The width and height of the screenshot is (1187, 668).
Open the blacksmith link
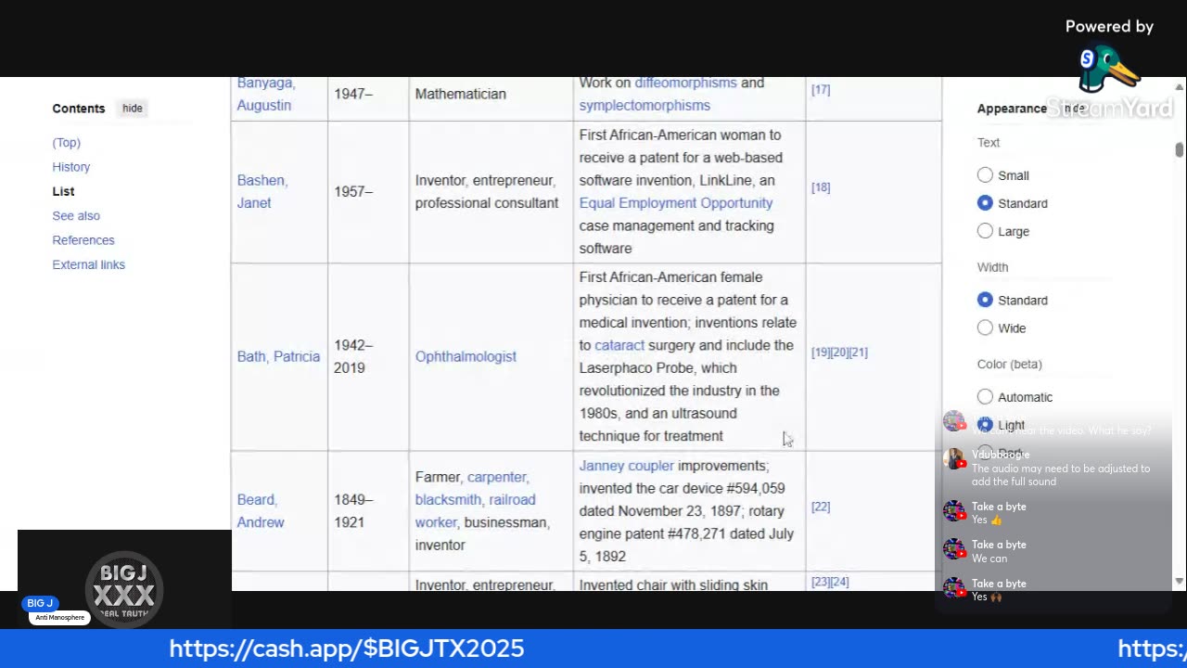point(448,500)
